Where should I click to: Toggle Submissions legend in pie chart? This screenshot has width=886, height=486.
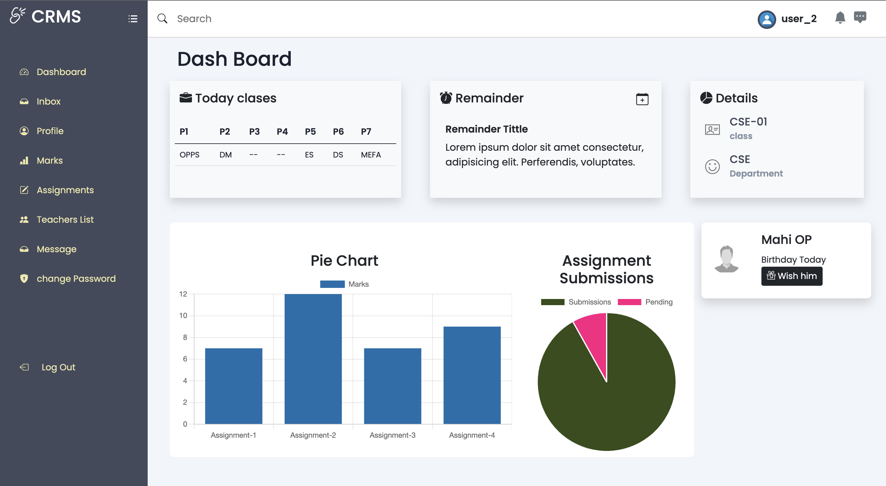[576, 302]
